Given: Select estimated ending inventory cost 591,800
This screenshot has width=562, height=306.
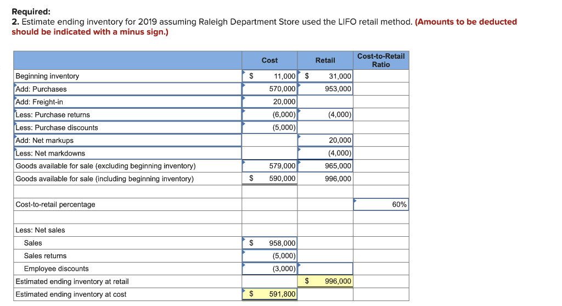Looking at the screenshot, I should pyautogui.click(x=269, y=294).
